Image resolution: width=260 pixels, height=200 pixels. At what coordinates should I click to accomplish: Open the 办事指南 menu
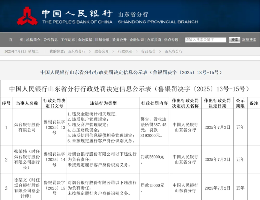154,40
